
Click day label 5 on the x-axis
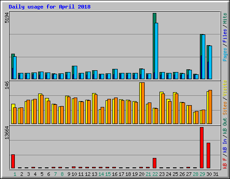click(42, 174)
